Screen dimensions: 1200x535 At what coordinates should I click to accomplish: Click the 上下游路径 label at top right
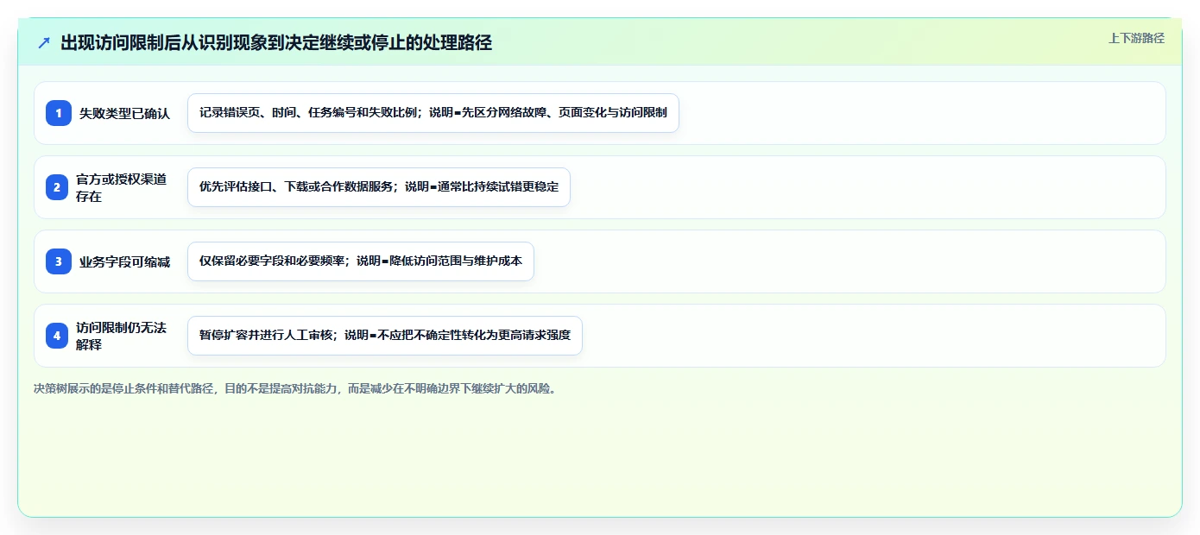coord(1136,38)
